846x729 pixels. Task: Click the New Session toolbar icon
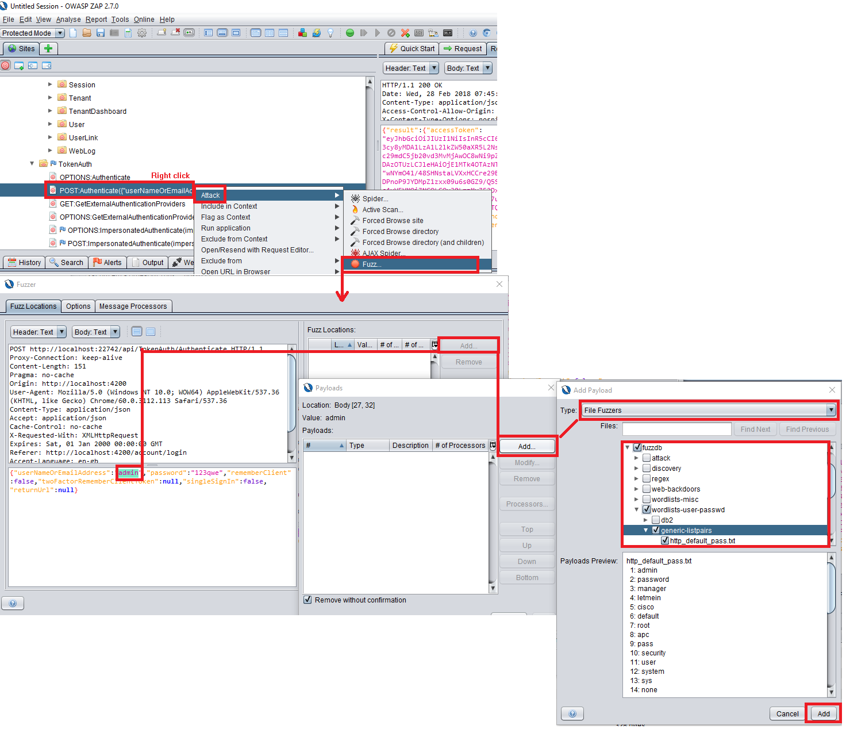click(74, 33)
